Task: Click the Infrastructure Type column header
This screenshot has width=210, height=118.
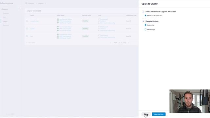Action: (x=131, y=15)
